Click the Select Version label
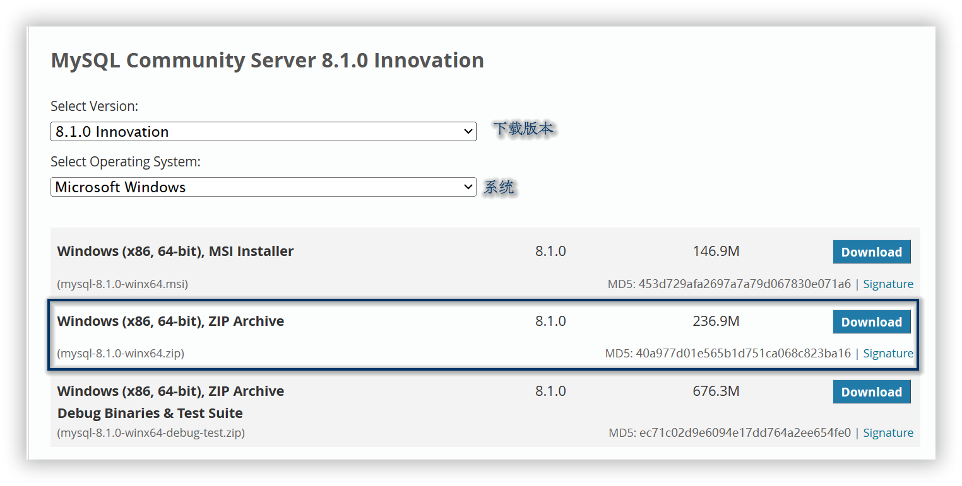This screenshot has width=962, height=486. click(95, 107)
